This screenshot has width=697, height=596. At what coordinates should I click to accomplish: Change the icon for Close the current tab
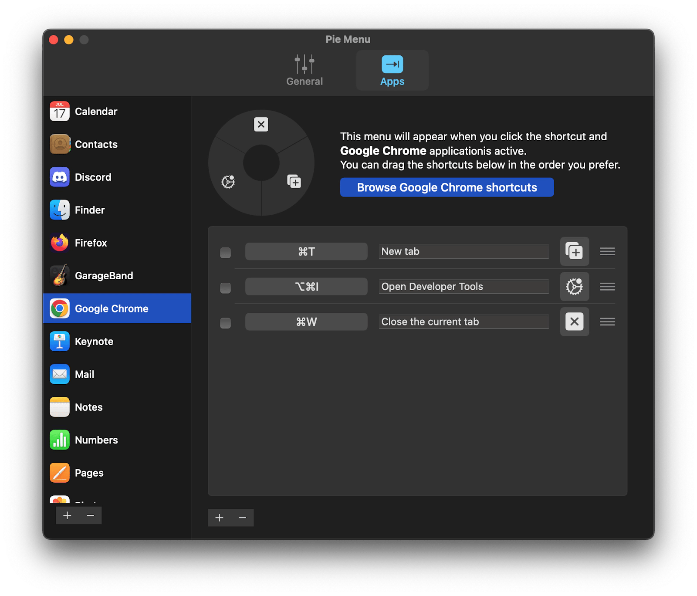575,322
